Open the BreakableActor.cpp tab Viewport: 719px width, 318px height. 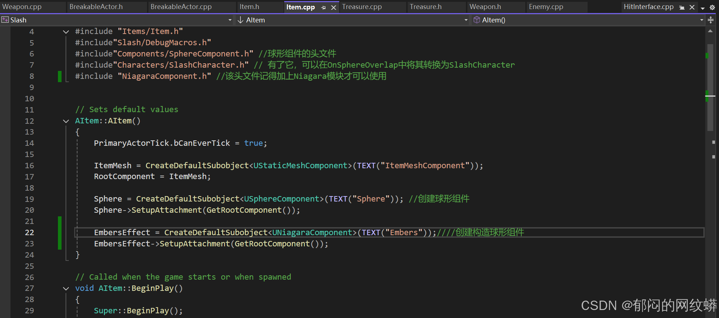[x=181, y=7]
